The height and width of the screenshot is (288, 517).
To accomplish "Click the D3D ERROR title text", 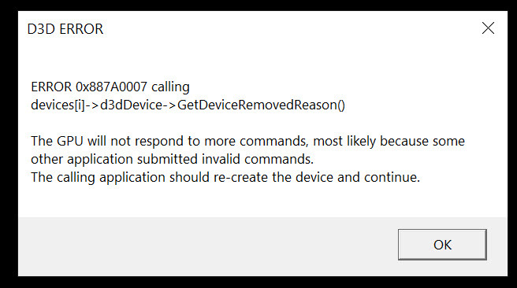I will pos(65,29).
